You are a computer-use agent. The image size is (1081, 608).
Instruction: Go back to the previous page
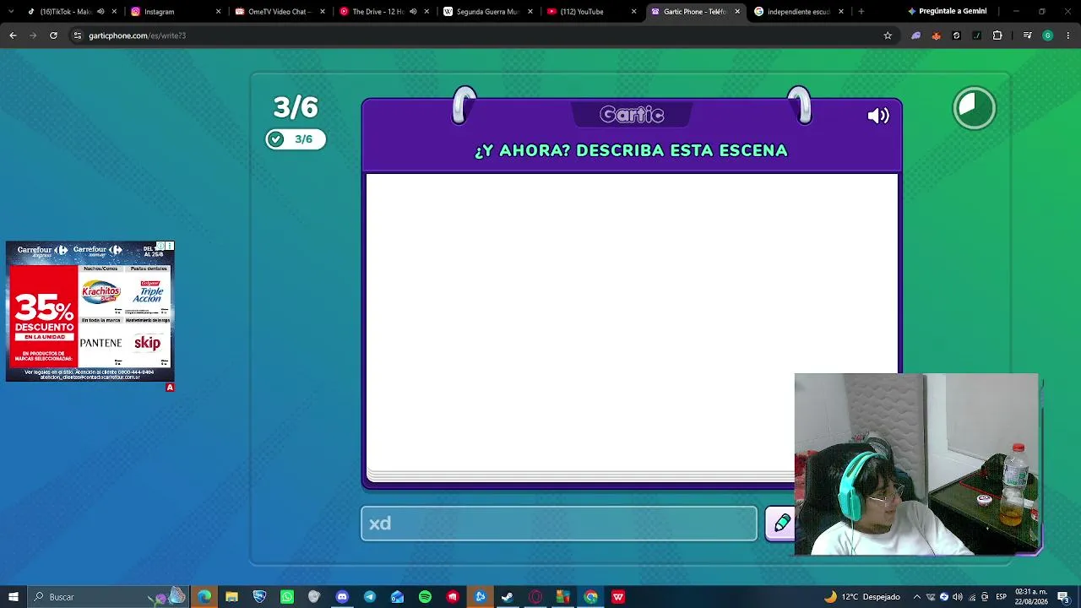click(13, 35)
